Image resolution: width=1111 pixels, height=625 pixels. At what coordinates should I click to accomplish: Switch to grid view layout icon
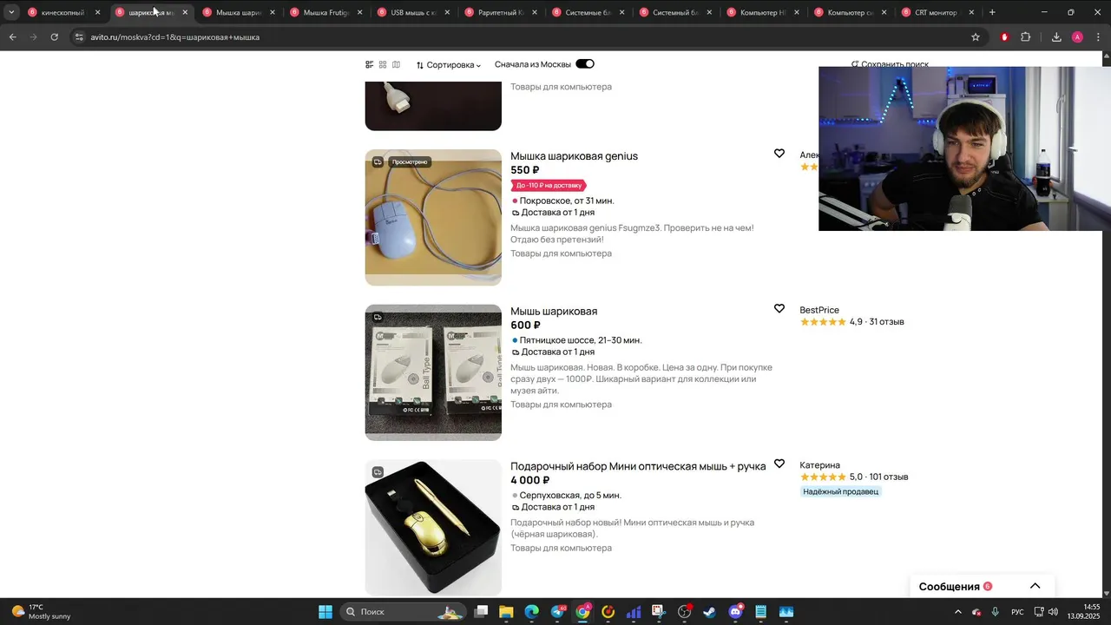[x=383, y=64]
